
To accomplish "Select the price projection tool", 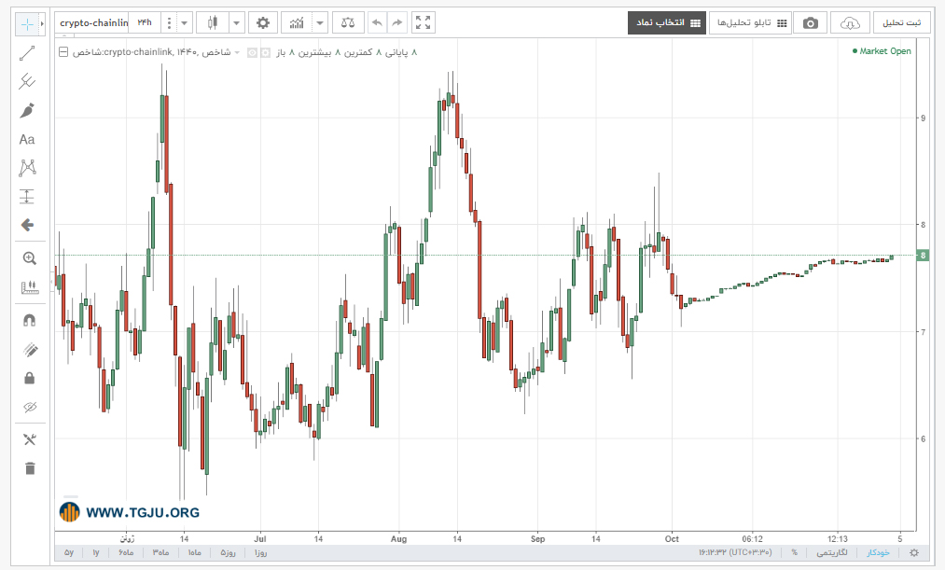I will click(27, 197).
